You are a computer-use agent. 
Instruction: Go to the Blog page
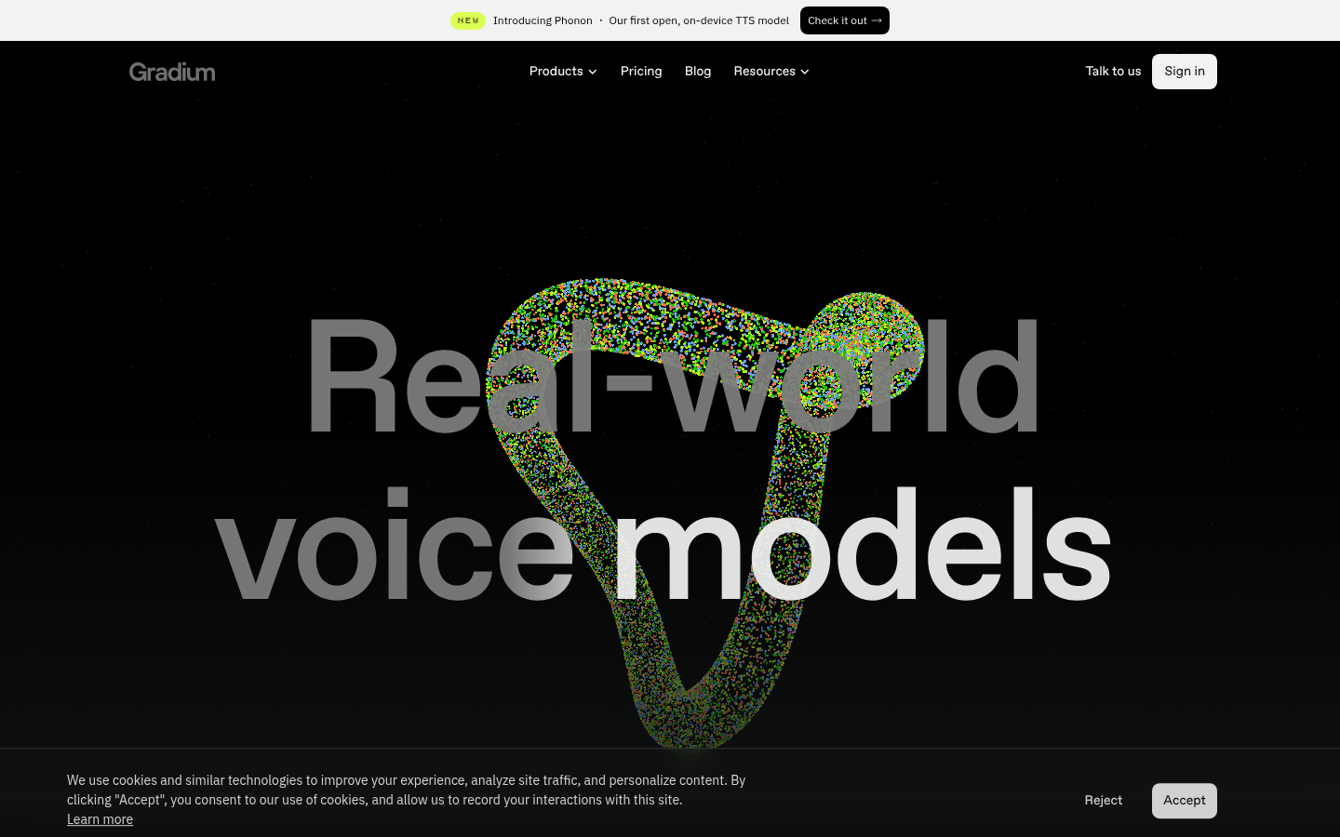click(698, 72)
